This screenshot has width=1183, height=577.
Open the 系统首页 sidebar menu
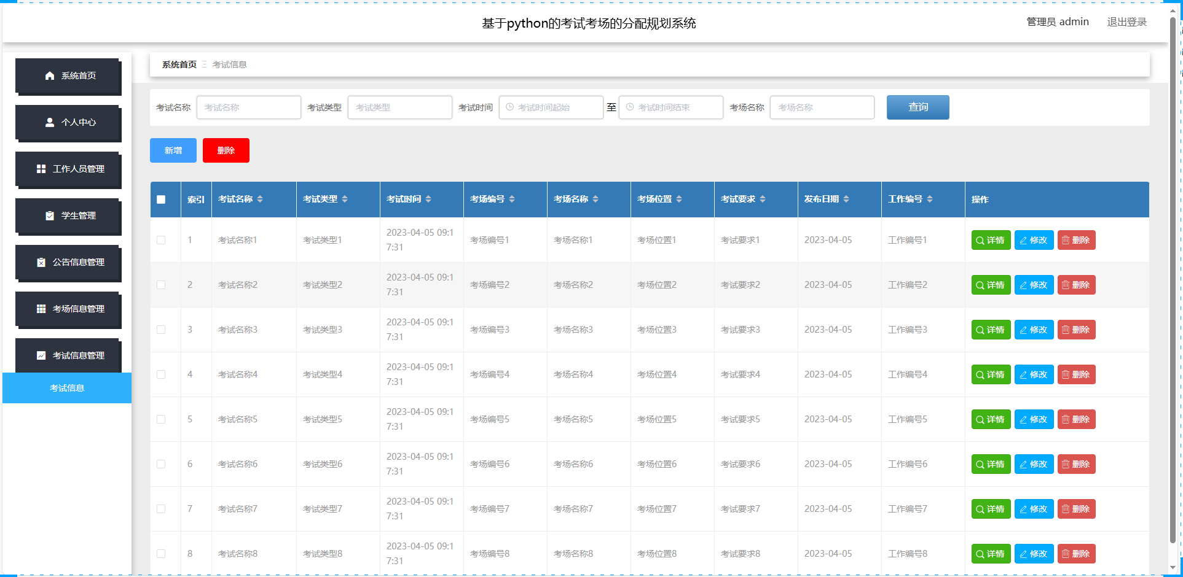(68, 76)
